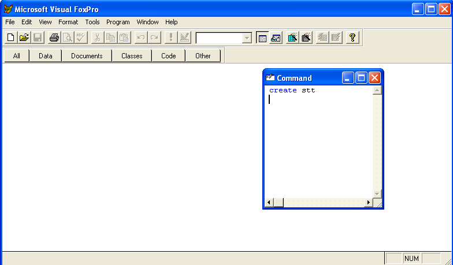This screenshot has width=453, height=265.
Task: Minimize the Microsoft Visual FoxPro window
Action: pyautogui.click(x=417, y=9)
